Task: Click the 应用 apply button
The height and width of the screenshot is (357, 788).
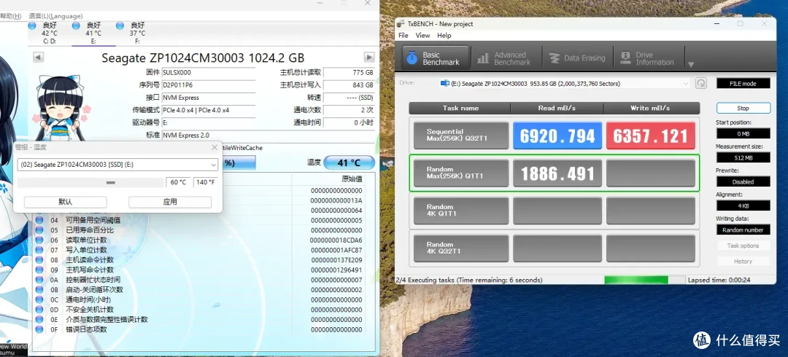Action: coord(170,202)
